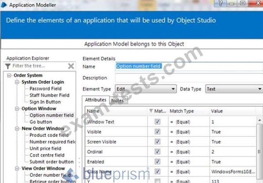Toggle the Screen Visible match checkbox
Viewport: 263px width, 183px height.
pos(157,142)
